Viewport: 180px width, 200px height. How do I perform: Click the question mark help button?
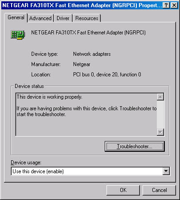(x=166, y=5)
